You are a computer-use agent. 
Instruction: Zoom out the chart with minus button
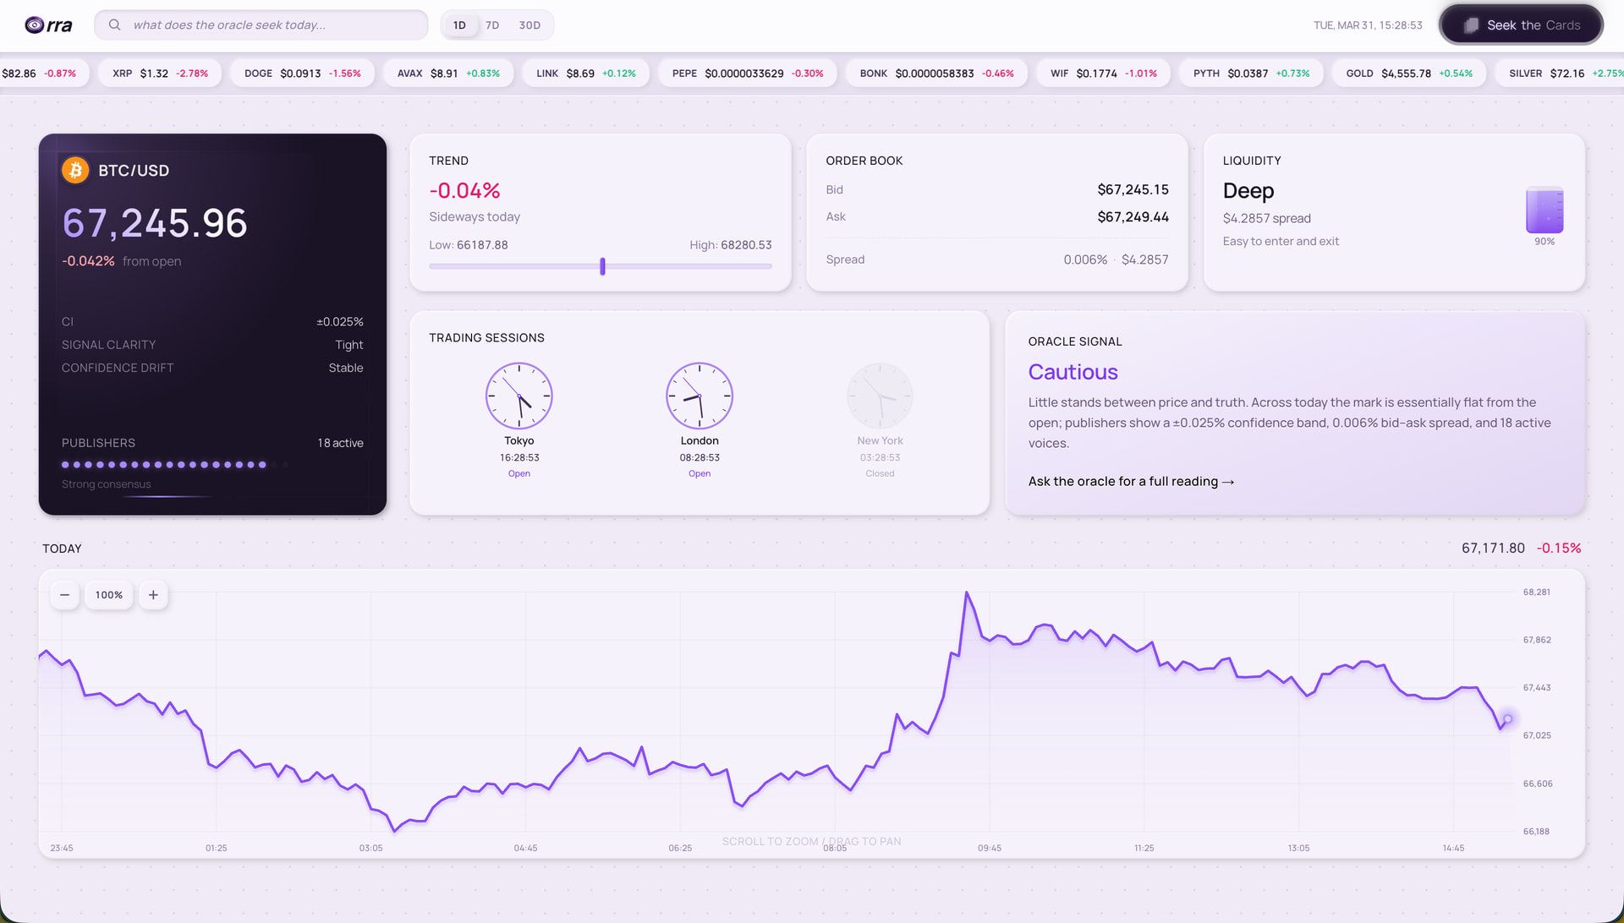click(64, 595)
